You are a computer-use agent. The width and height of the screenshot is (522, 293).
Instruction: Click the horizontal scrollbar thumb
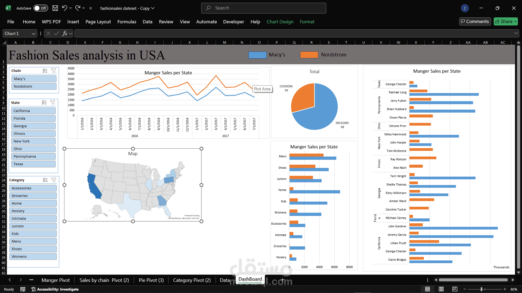(473, 280)
